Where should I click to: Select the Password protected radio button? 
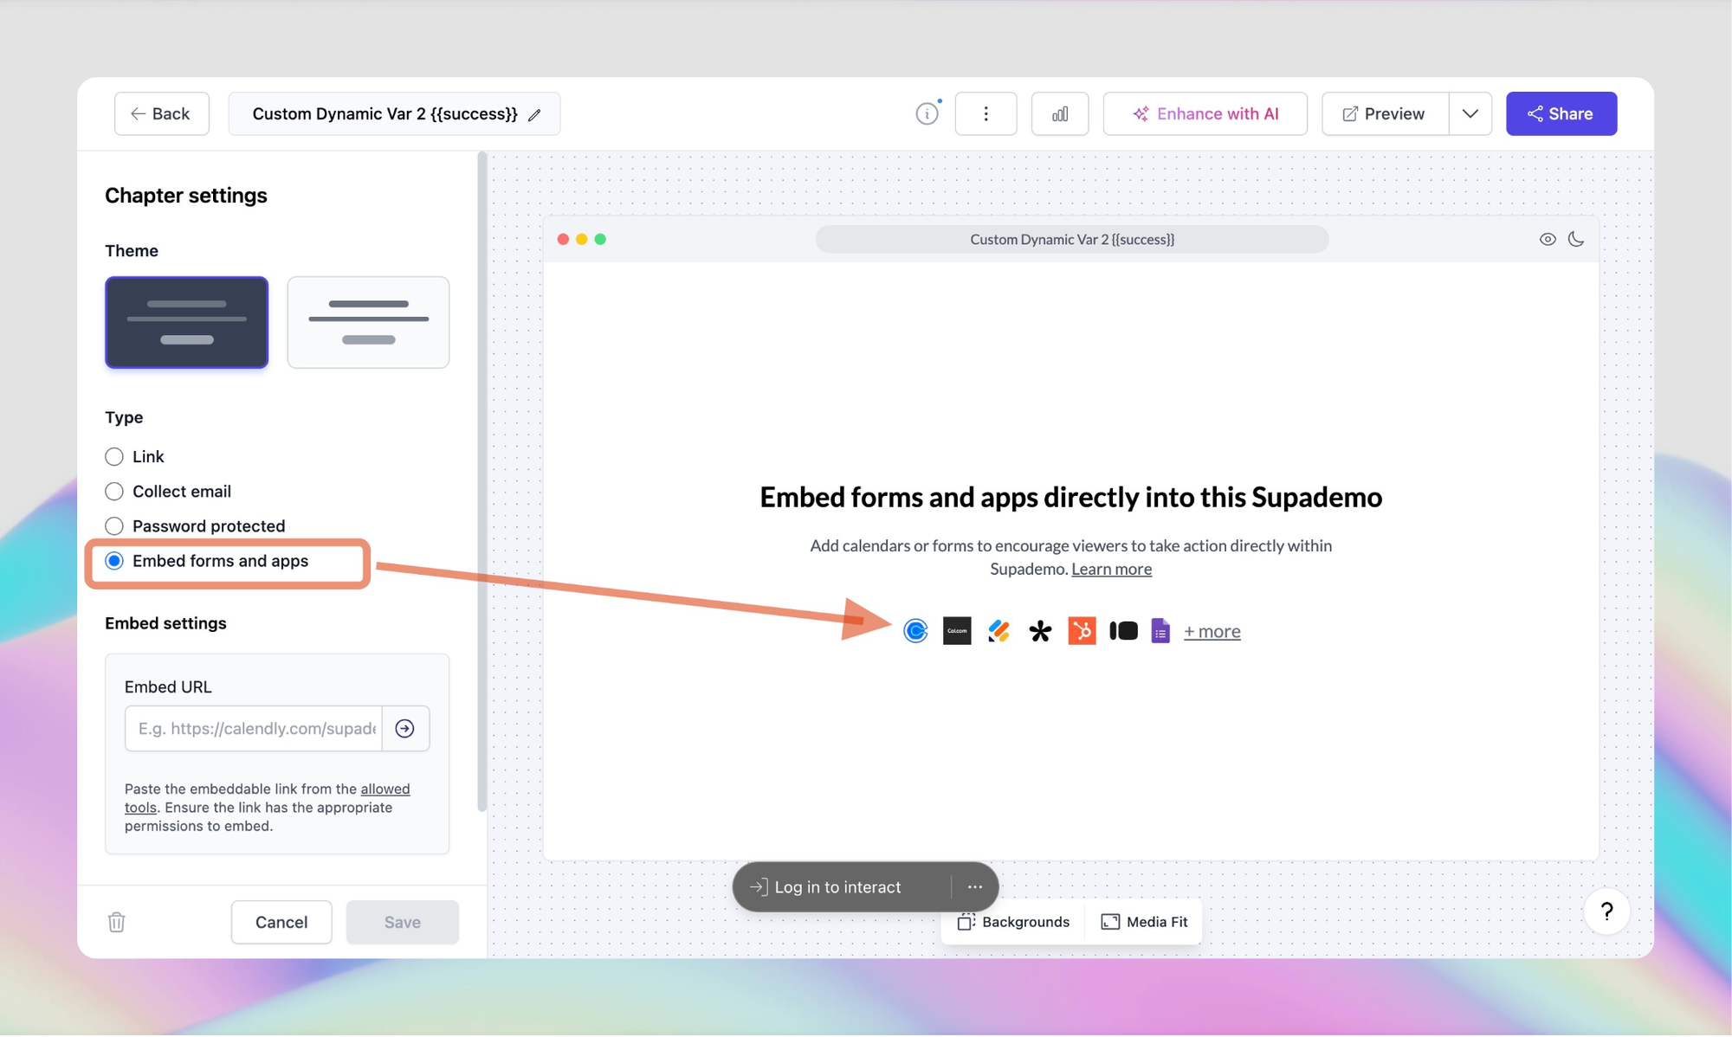(x=114, y=525)
